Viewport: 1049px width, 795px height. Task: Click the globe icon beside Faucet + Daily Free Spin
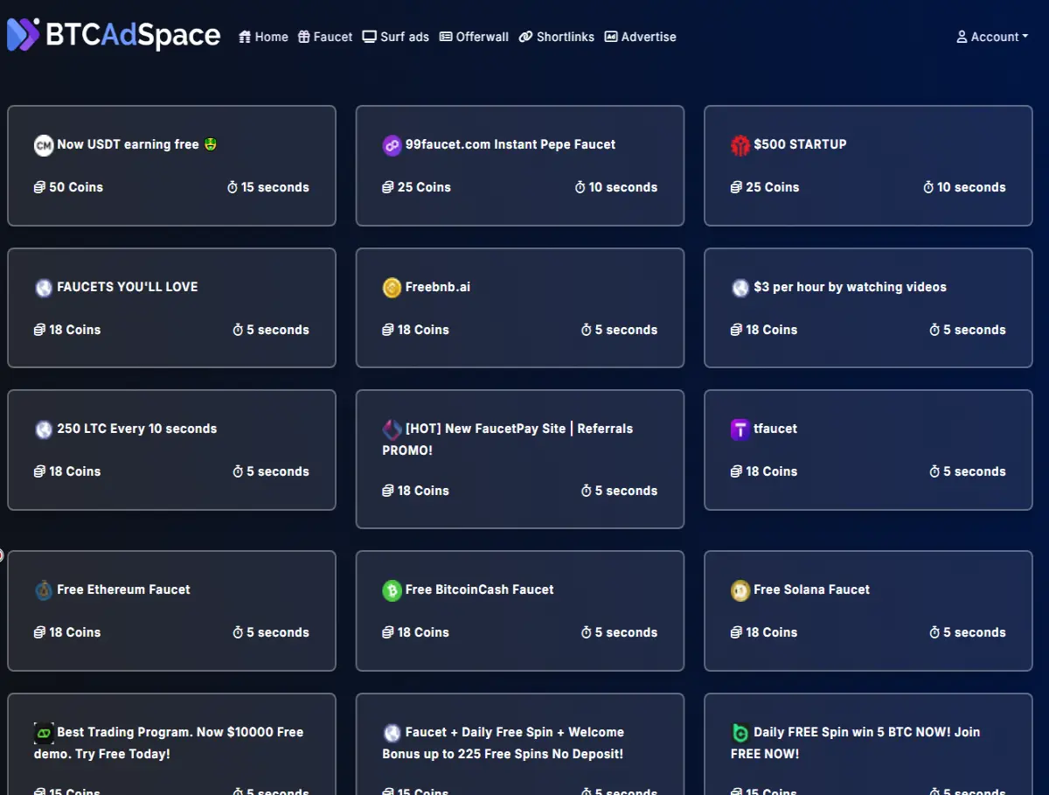(x=392, y=733)
